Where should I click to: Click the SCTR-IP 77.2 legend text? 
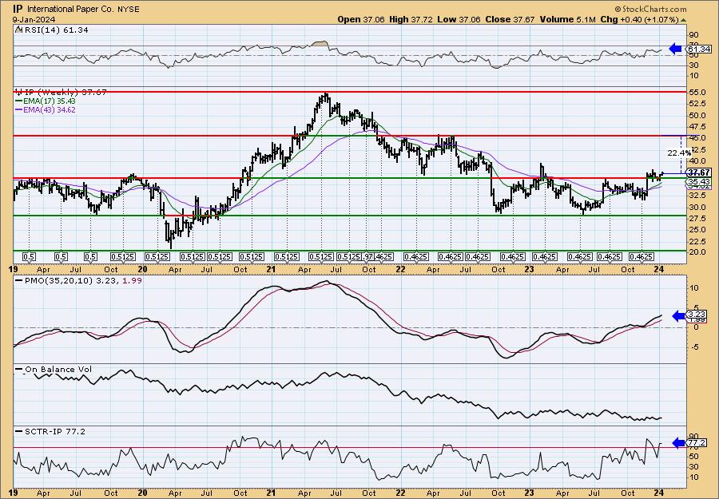[55, 431]
